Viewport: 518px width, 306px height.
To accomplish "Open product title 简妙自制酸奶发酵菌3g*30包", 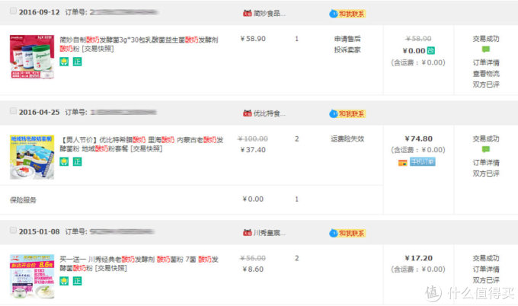I will pyautogui.click(x=139, y=44).
